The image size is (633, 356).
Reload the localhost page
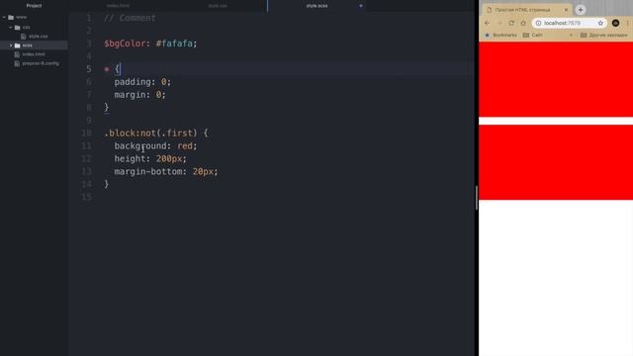tap(511, 23)
